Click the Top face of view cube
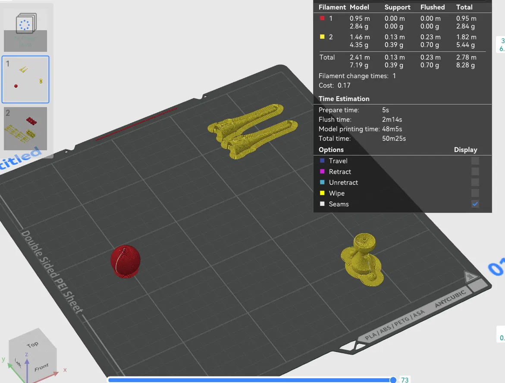This screenshot has height=383, width=505. 32,344
